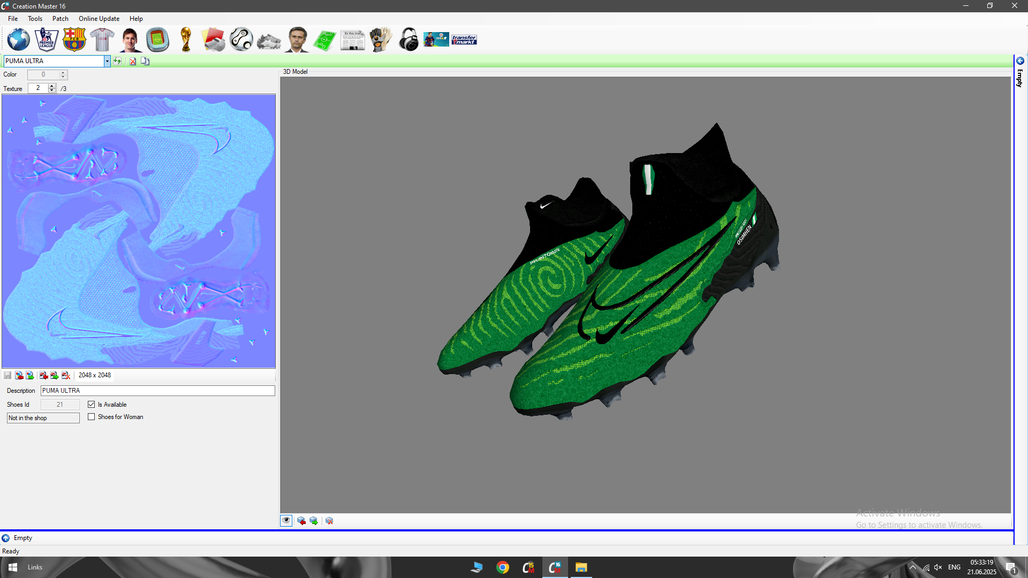Click the muted volume tray icon
1028x578 pixels.
tap(938, 567)
